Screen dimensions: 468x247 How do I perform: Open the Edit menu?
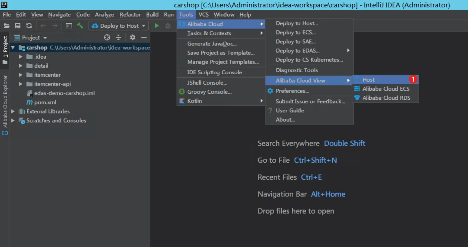tap(21, 15)
